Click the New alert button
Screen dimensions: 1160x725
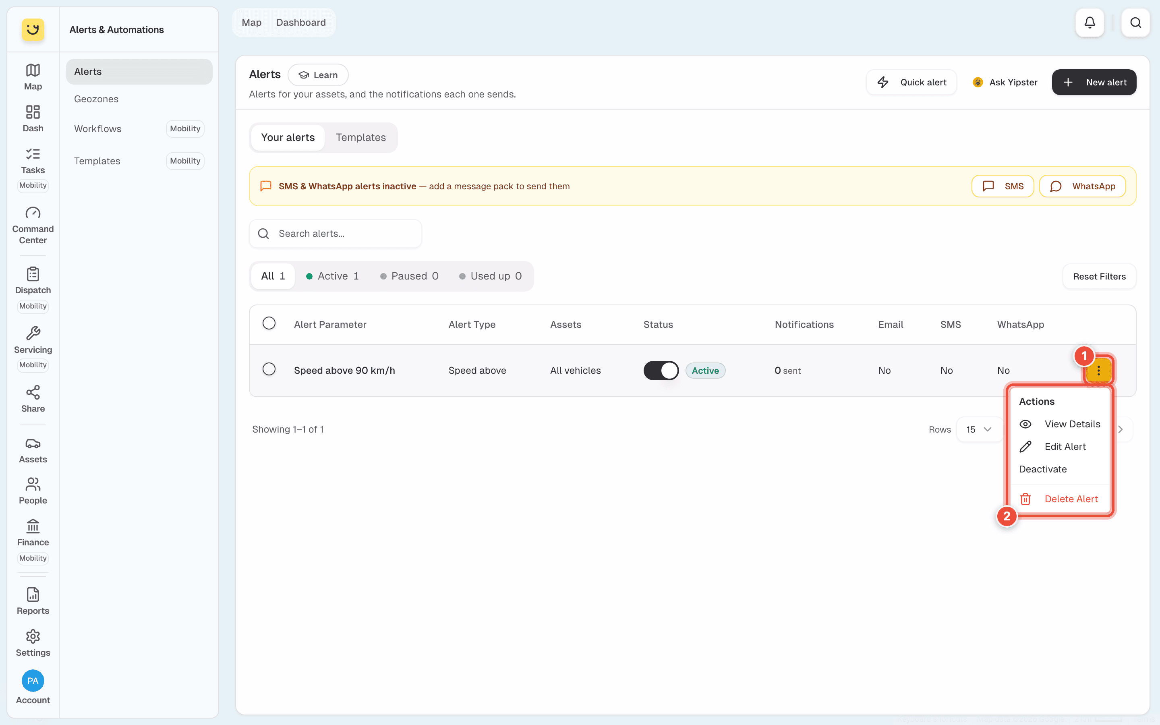point(1094,82)
